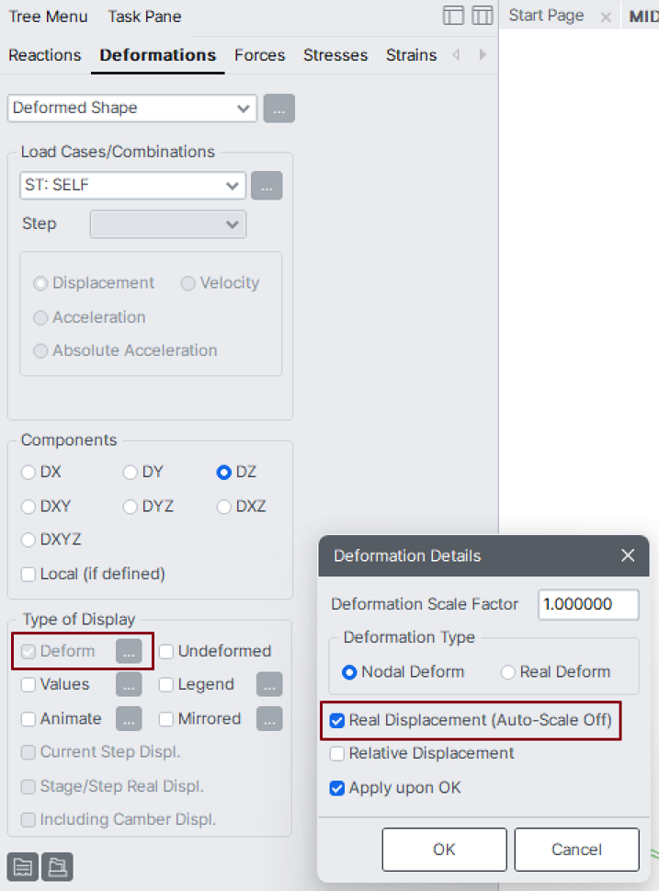
Task: Open the Legend details ellipsis button
Action: coord(269,684)
